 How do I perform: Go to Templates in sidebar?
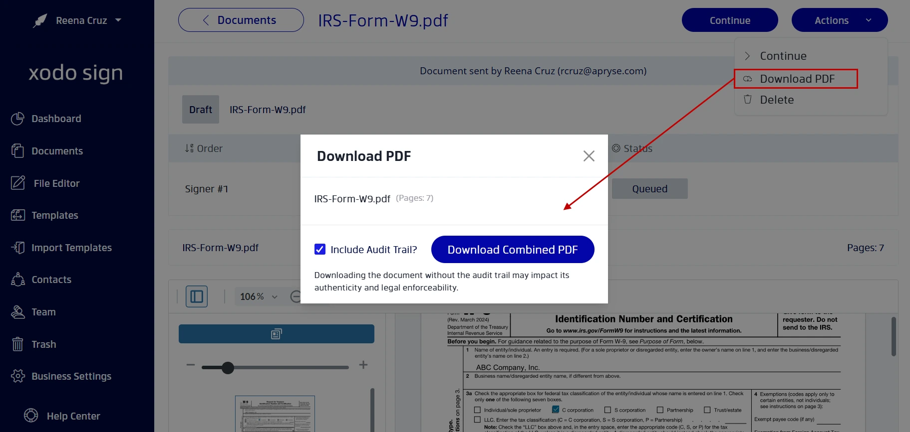tap(45, 215)
